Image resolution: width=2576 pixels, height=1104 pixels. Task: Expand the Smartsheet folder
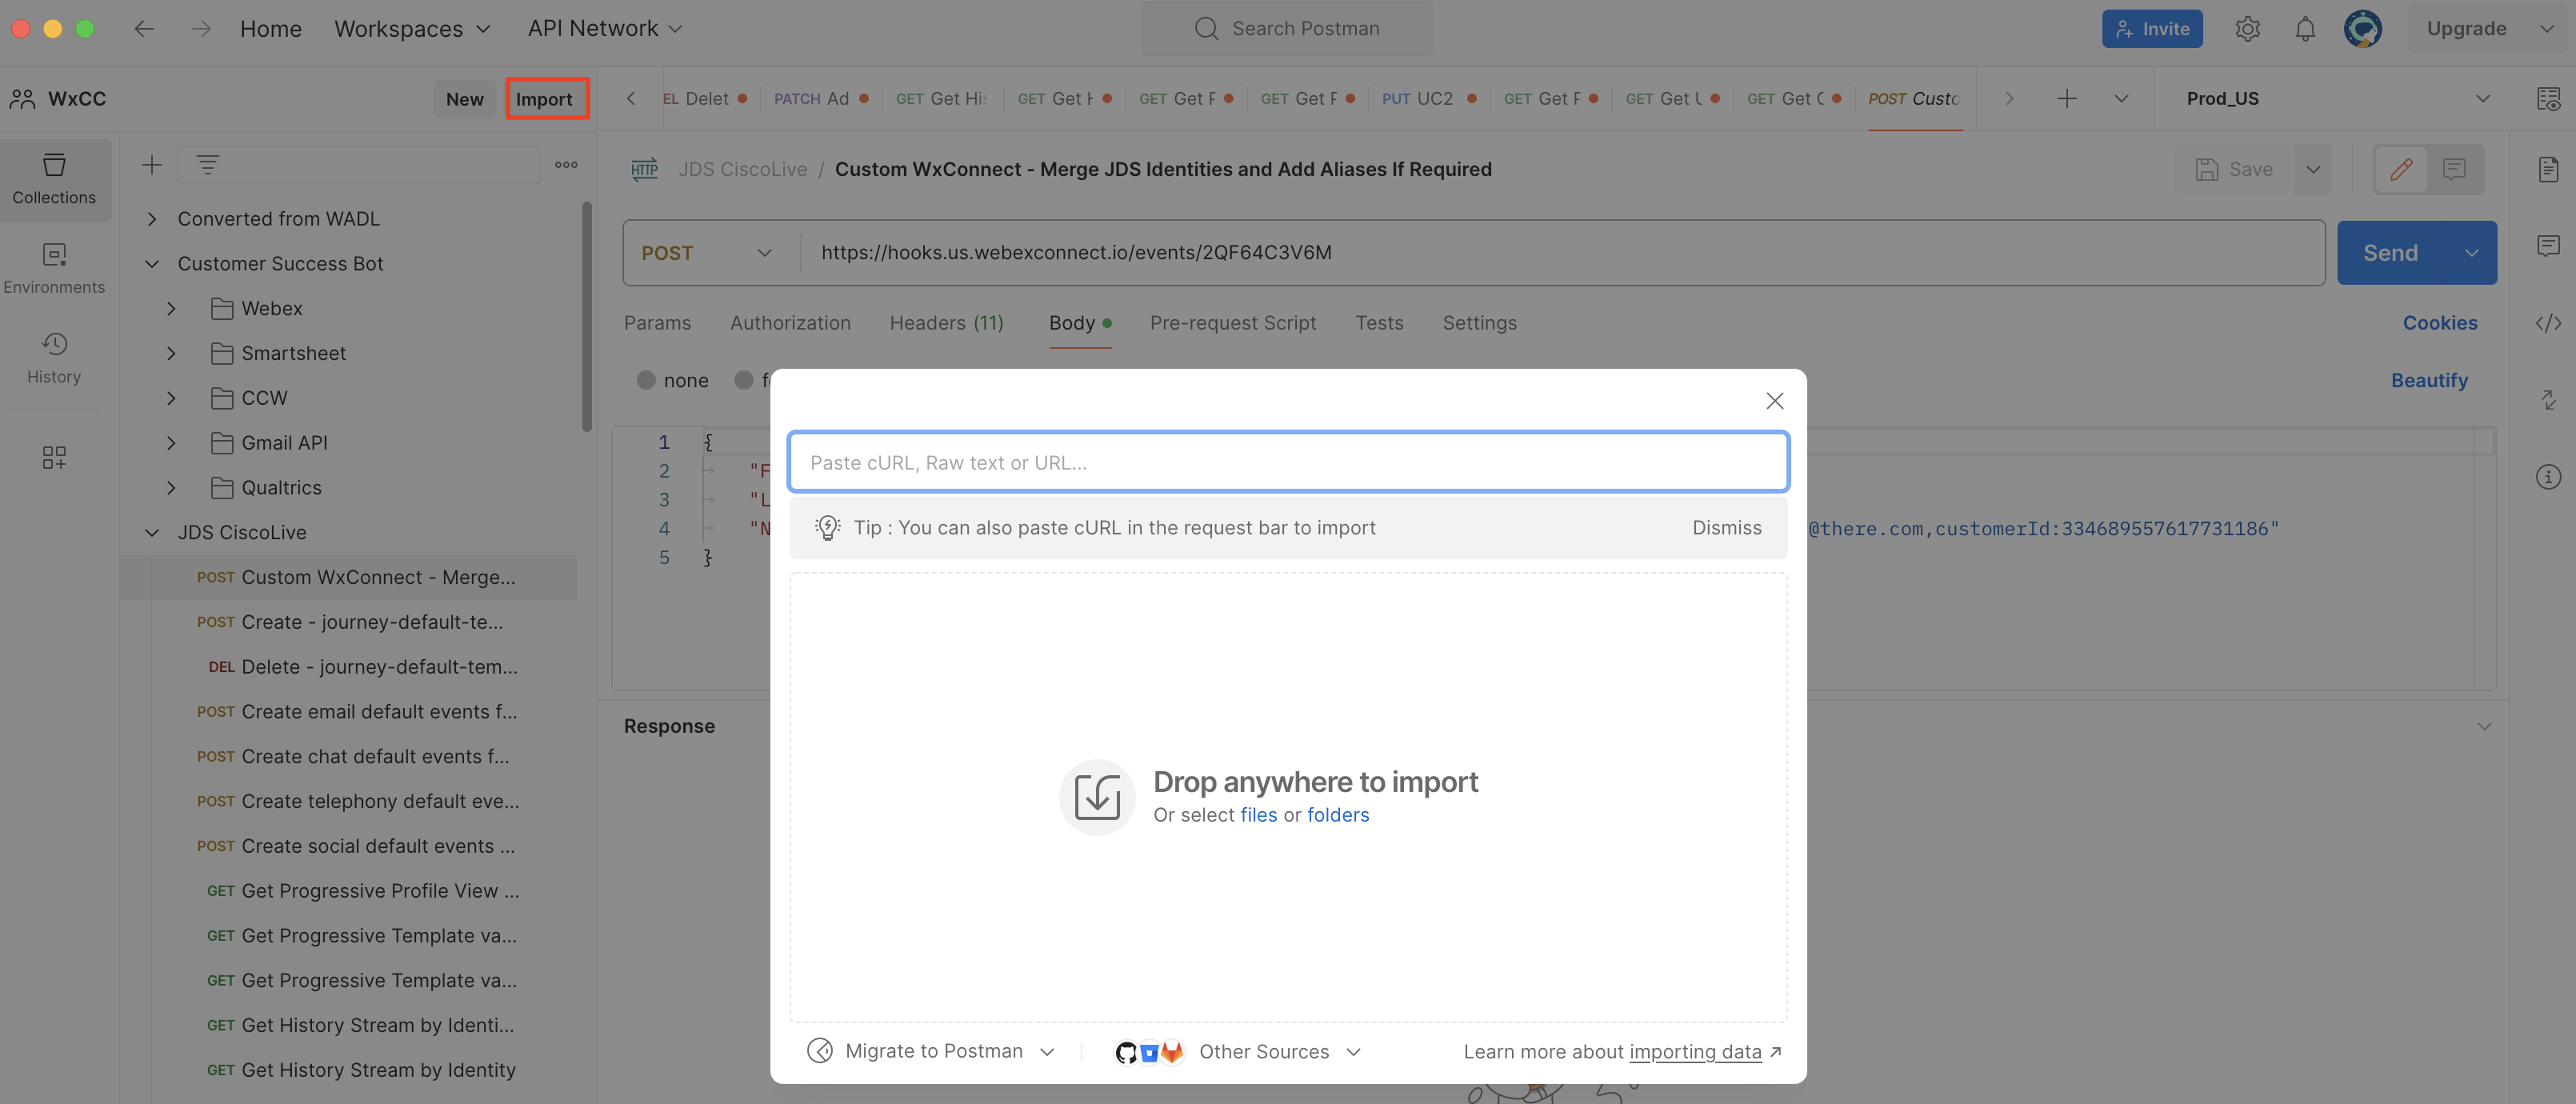pos(171,353)
